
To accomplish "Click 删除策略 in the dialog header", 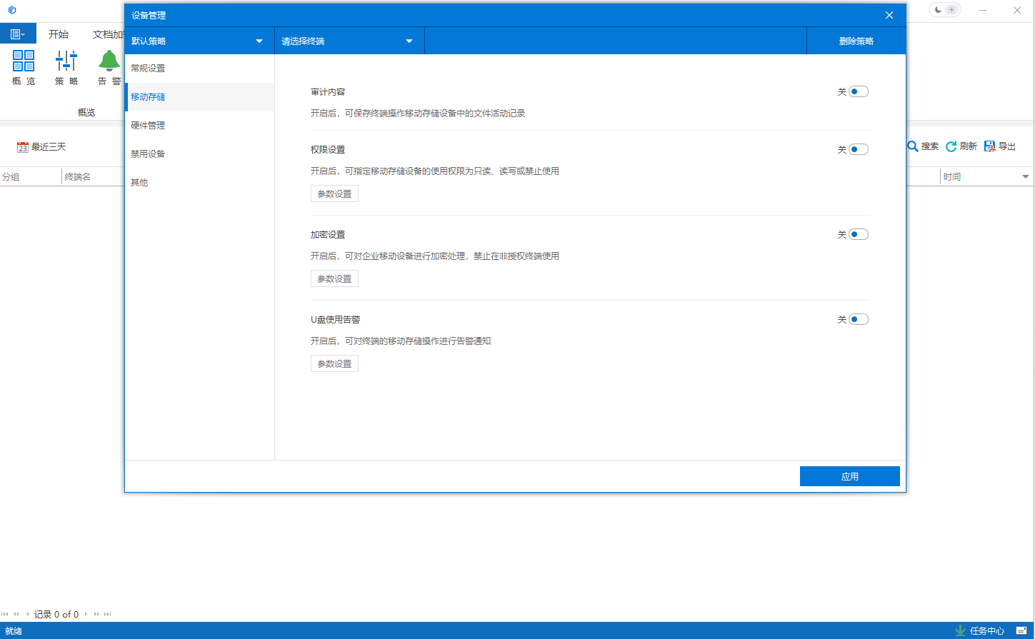I will (x=856, y=41).
